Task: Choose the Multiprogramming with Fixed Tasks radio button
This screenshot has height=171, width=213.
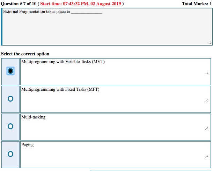Action: coord(10,99)
